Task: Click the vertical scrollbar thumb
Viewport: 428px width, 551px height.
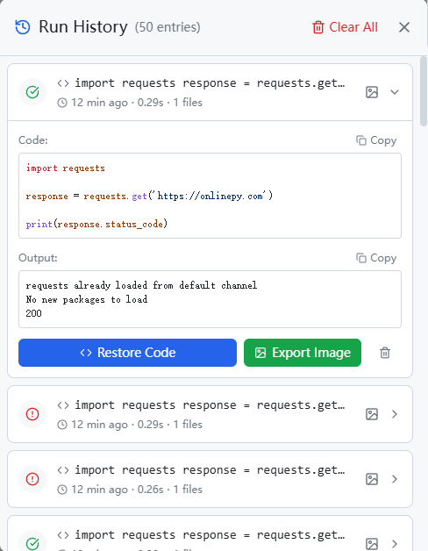Action: 424,91
